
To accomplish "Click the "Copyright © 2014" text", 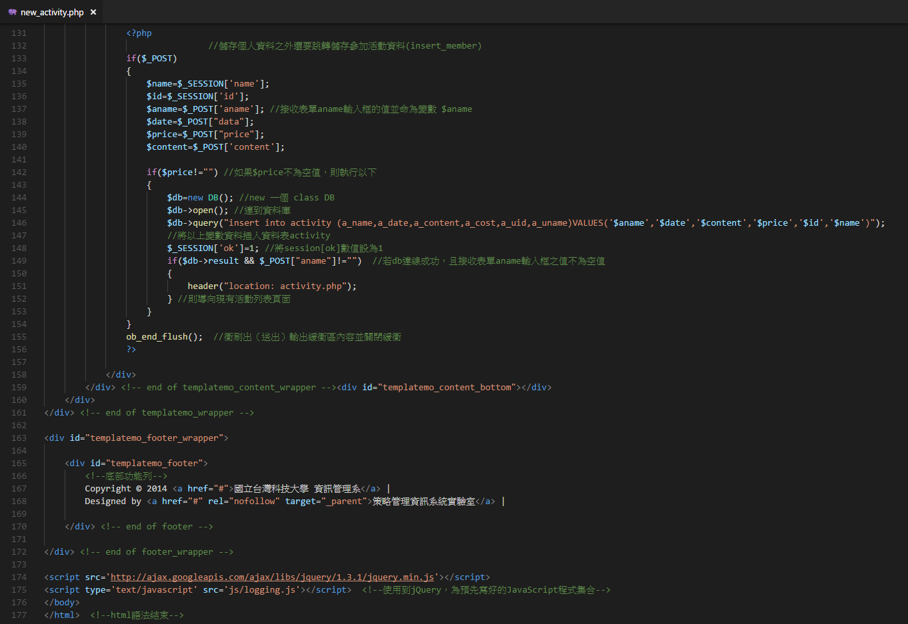I will coord(126,488).
